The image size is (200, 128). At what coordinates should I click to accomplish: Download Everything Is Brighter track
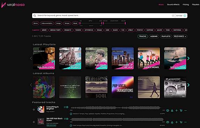(172, 111)
